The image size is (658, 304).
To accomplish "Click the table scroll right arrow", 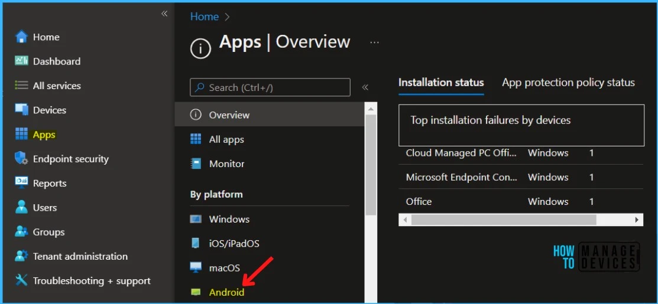I will pyautogui.click(x=637, y=220).
